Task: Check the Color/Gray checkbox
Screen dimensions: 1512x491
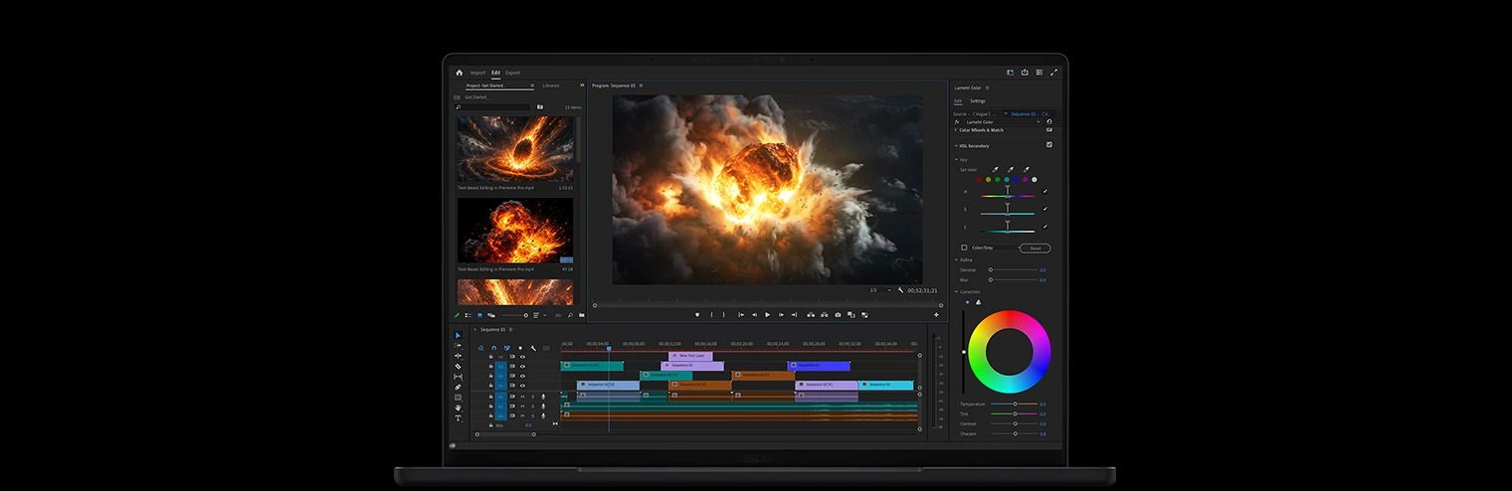Action: pyautogui.click(x=964, y=247)
